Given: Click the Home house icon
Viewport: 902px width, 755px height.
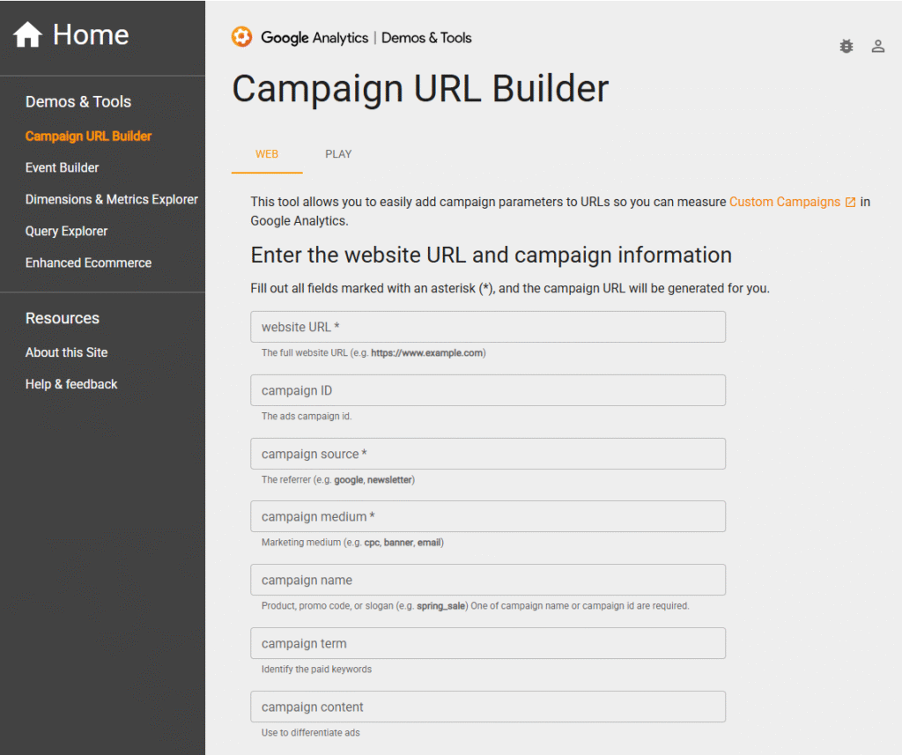Looking at the screenshot, I should point(27,35).
